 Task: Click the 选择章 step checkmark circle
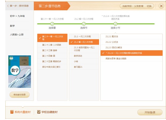pos(52,24)
